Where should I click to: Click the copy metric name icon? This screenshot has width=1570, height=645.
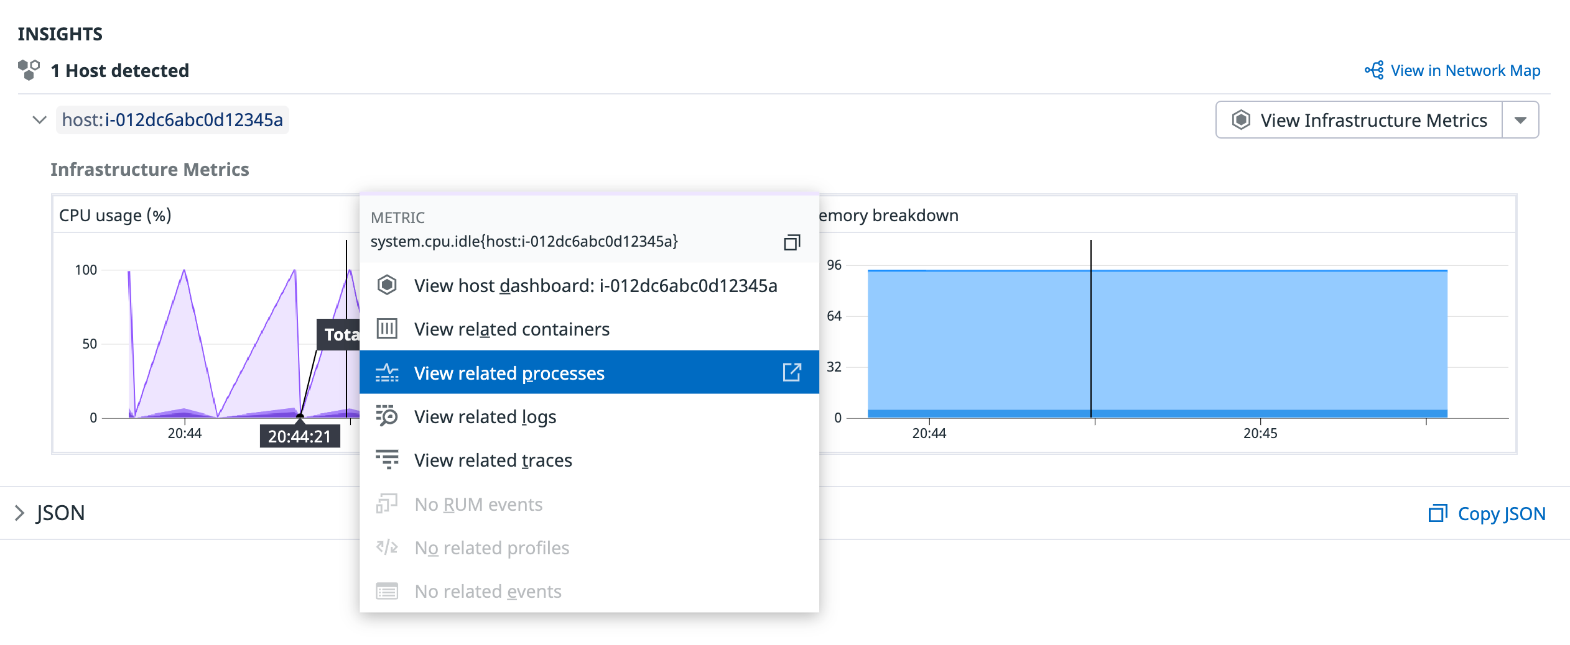tap(792, 242)
